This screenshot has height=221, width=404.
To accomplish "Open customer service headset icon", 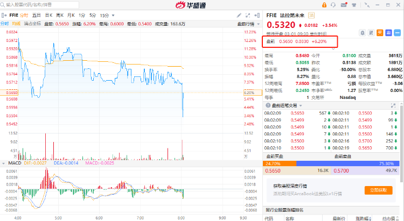I will pos(333,5).
